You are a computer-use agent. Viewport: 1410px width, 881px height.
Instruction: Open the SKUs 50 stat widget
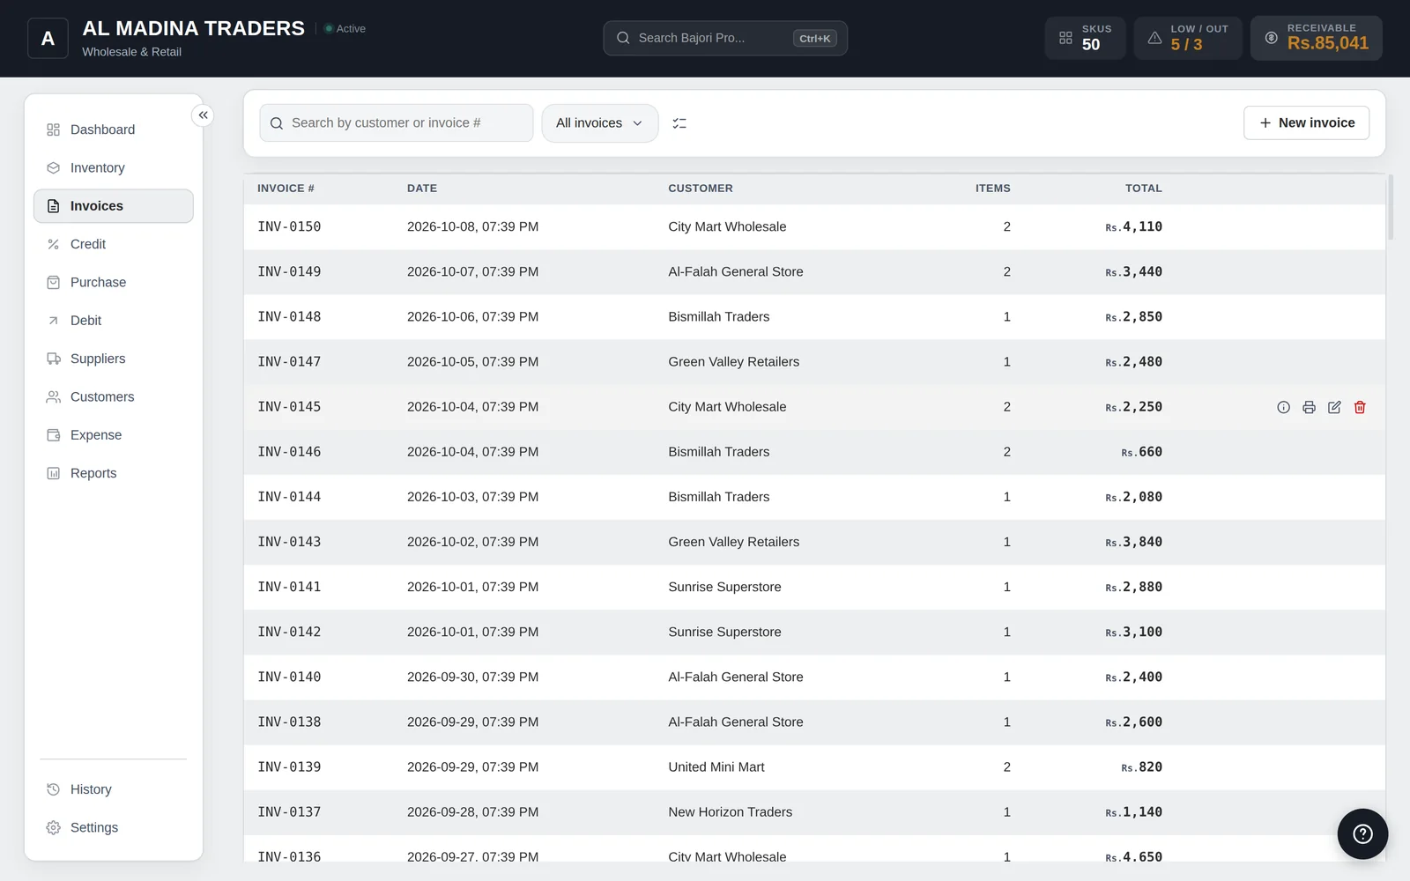[1085, 38]
